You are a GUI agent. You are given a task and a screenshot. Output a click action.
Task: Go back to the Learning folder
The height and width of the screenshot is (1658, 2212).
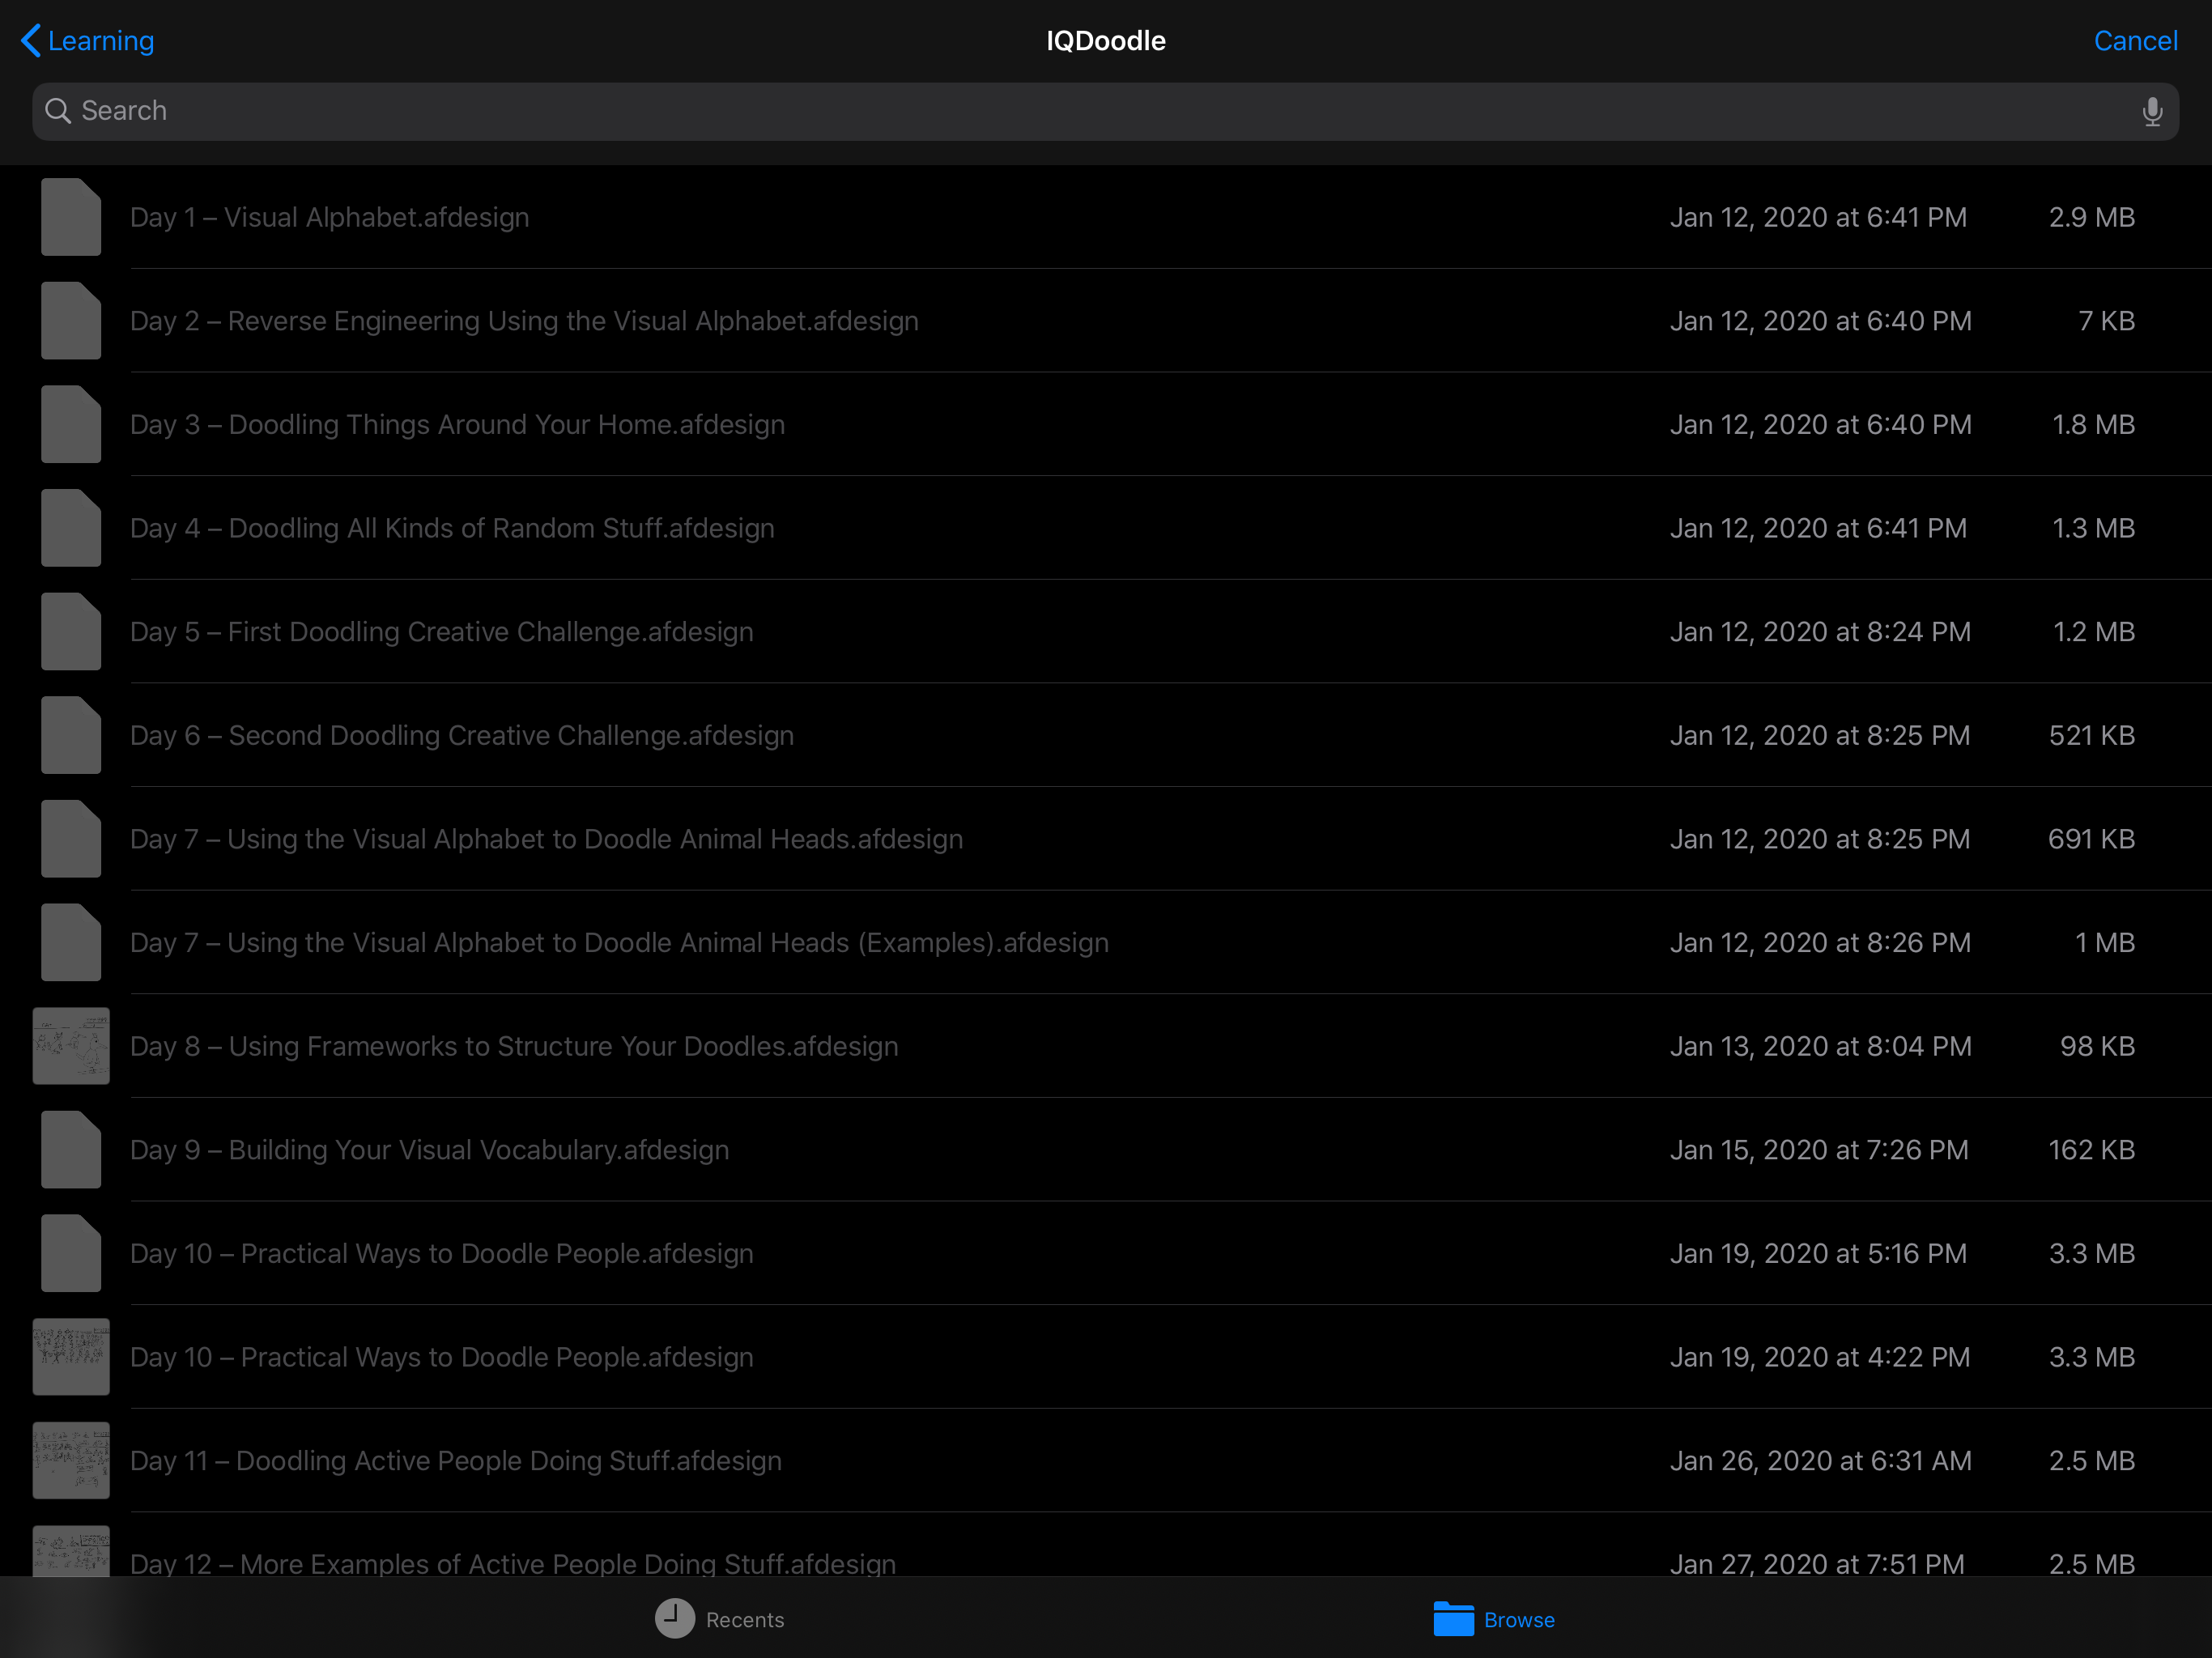pyautogui.click(x=87, y=41)
